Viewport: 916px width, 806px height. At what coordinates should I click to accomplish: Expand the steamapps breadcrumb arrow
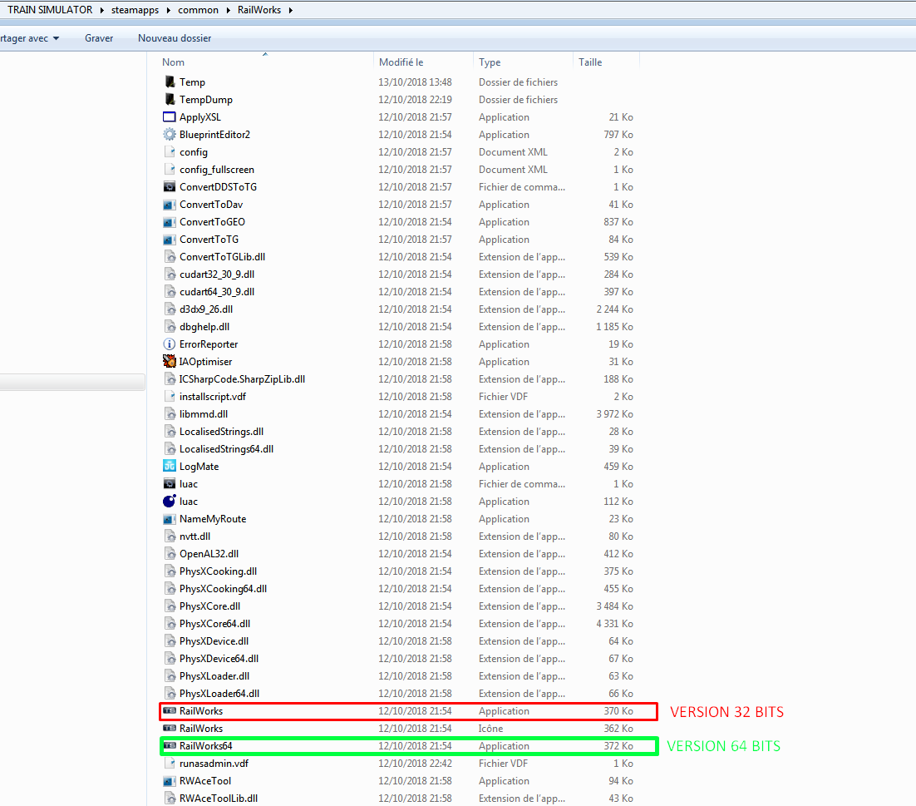[169, 10]
